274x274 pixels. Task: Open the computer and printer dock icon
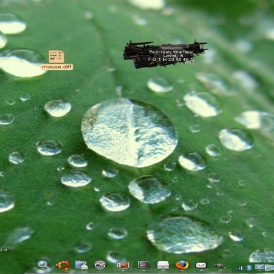pyautogui.click(x=81, y=265)
